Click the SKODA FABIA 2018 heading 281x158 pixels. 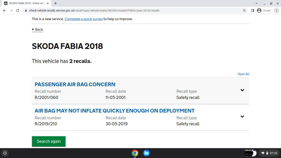point(67,46)
